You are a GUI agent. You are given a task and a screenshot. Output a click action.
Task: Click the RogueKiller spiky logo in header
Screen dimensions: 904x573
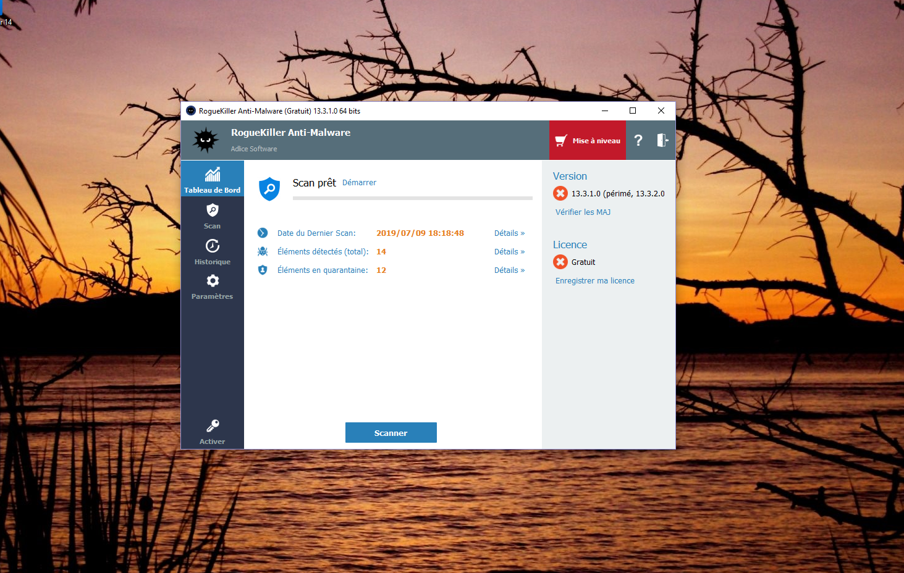[x=206, y=140]
